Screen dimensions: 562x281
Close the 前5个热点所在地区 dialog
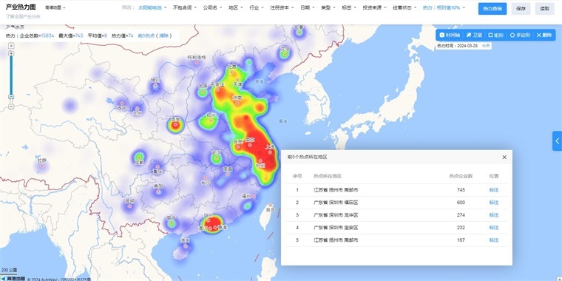504,157
